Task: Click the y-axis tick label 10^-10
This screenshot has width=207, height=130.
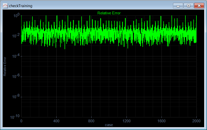Action: [x=15, y=117]
